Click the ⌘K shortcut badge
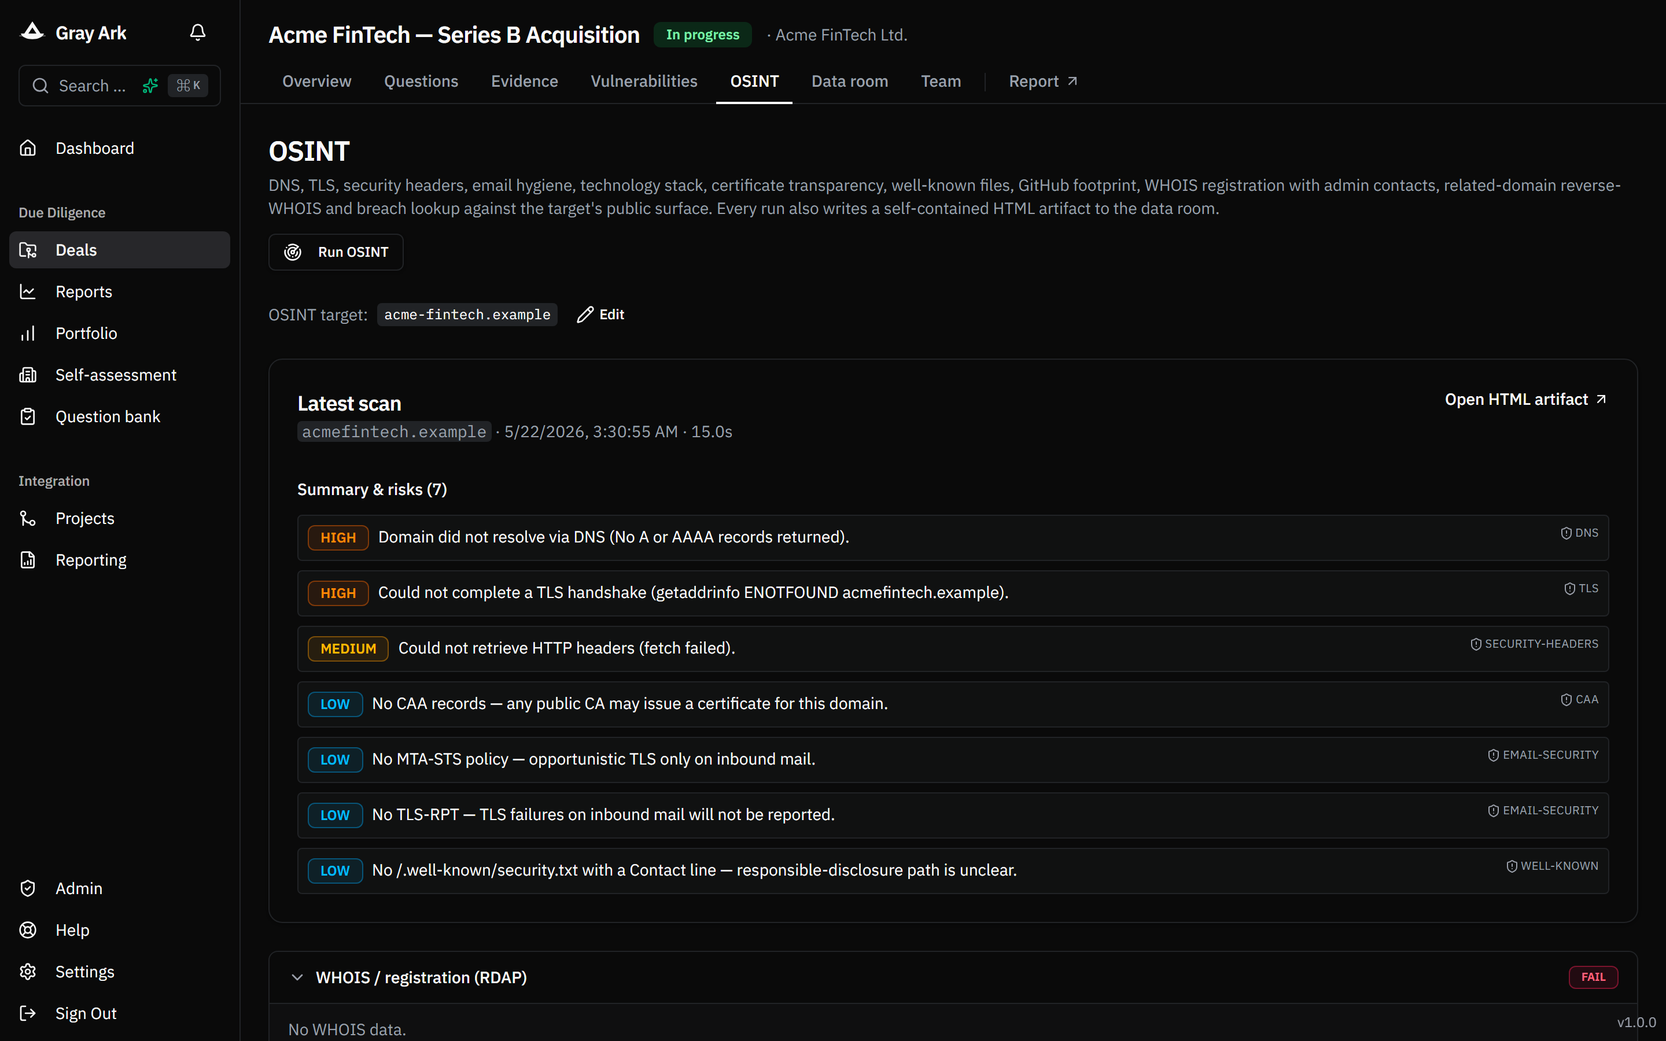 pyautogui.click(x=188, y=86)
